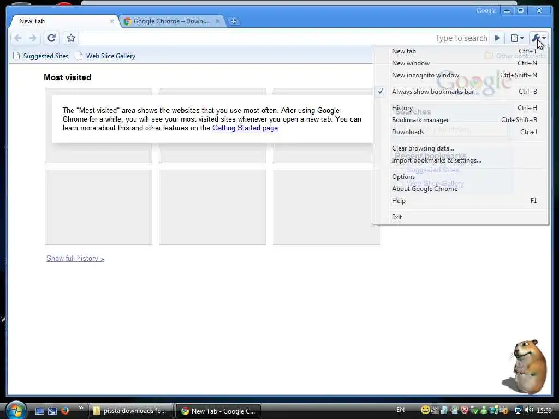This screenshot has height=419, width=559.
Task: Click Switch between windows quick launch icon
Action: click(x=52, y=411)
